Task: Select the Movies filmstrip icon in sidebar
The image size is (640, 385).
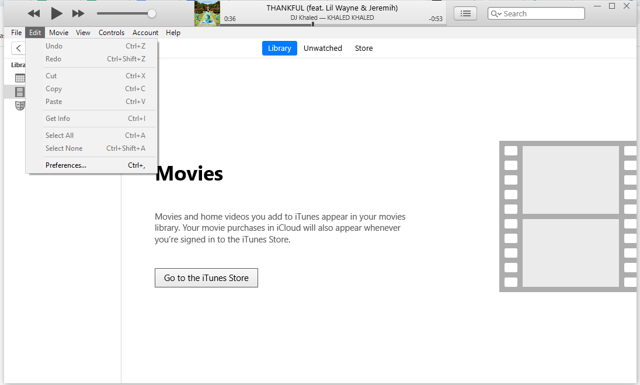Action: tap(20, 92)
